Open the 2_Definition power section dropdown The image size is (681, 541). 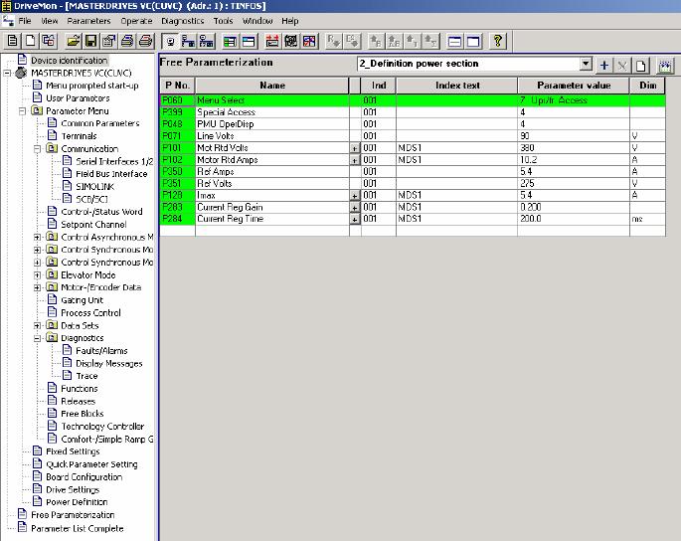coord(586,64)
